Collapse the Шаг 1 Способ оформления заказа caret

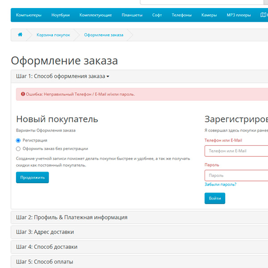point(108,76)
